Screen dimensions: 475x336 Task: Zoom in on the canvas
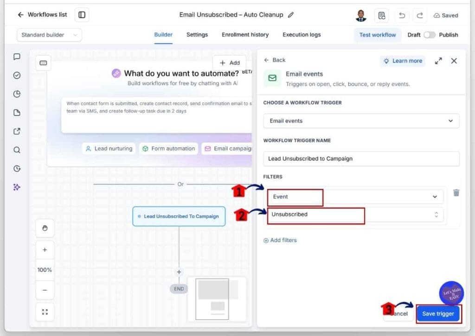[x=45, y=250]
